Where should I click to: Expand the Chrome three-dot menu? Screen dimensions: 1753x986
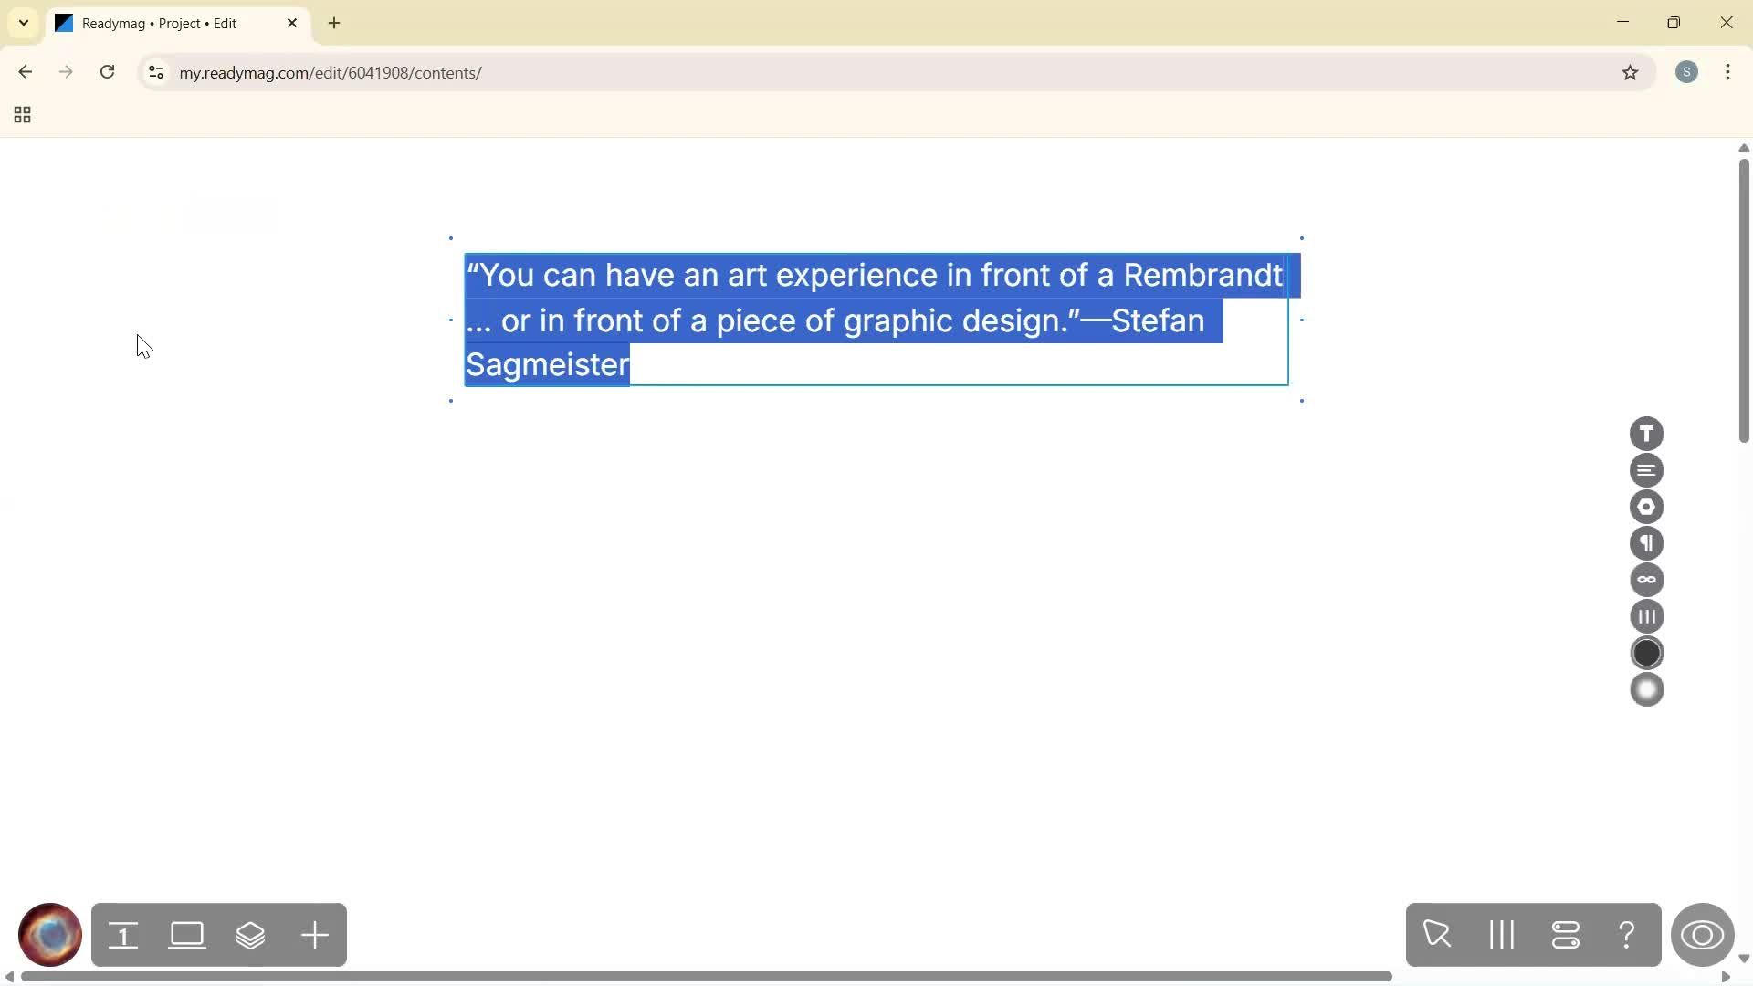1727,72
